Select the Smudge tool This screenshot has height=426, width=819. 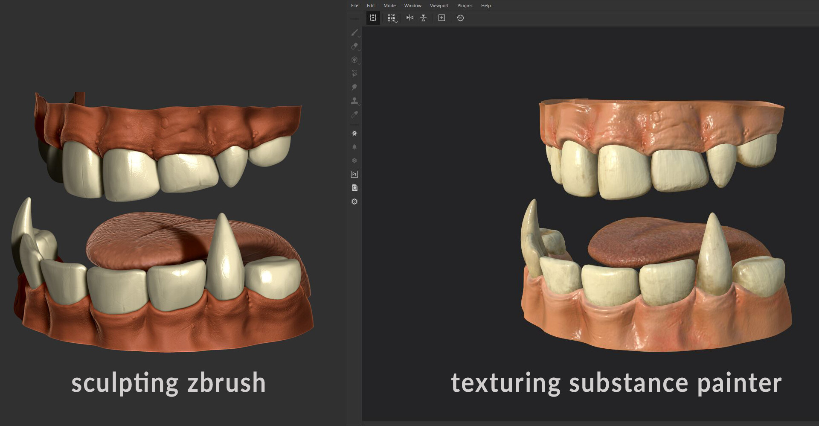tap(354, 87)
